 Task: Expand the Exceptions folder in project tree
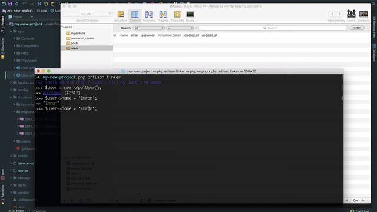coord(14,46)
